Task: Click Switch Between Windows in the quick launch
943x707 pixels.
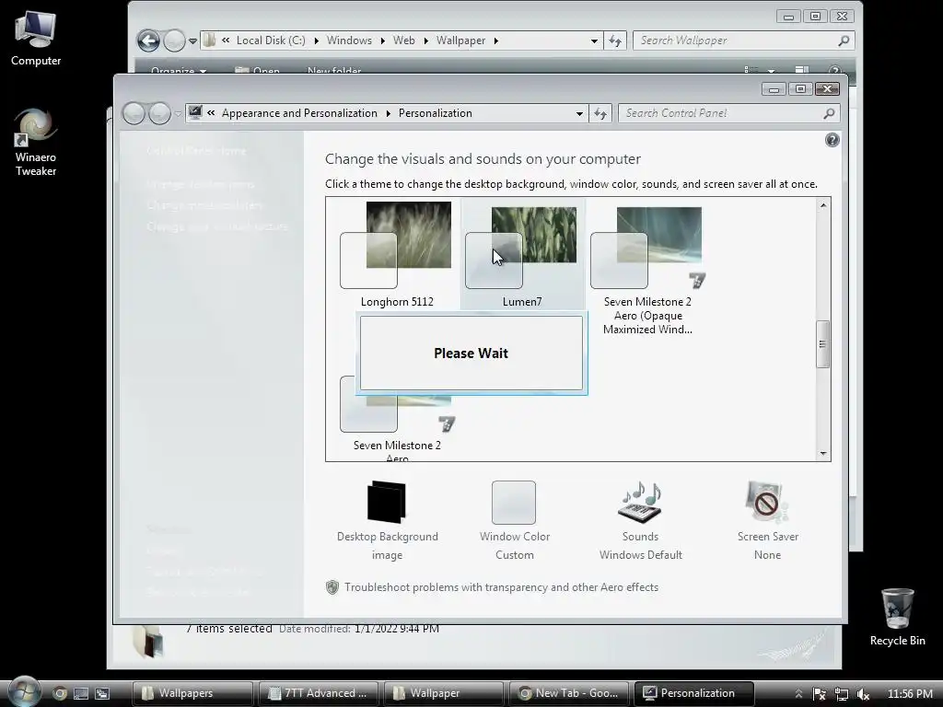Action: point(102,693)
